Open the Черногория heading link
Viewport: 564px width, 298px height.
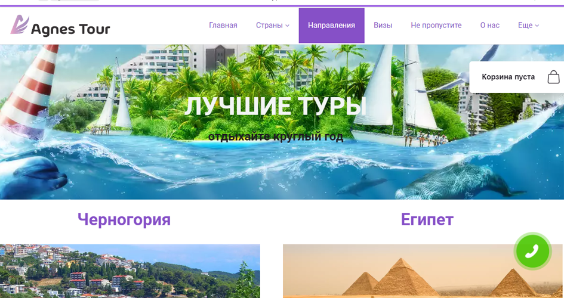(124, 219)
